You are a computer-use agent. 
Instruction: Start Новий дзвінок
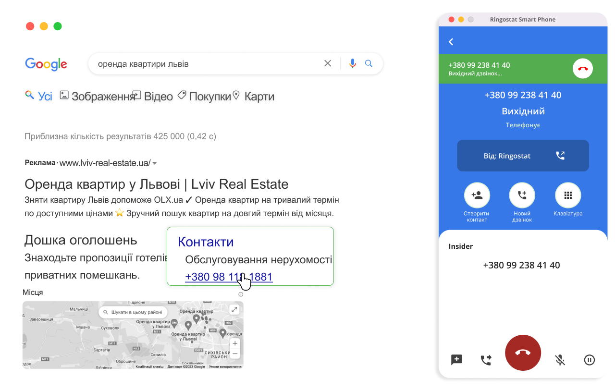522,195
